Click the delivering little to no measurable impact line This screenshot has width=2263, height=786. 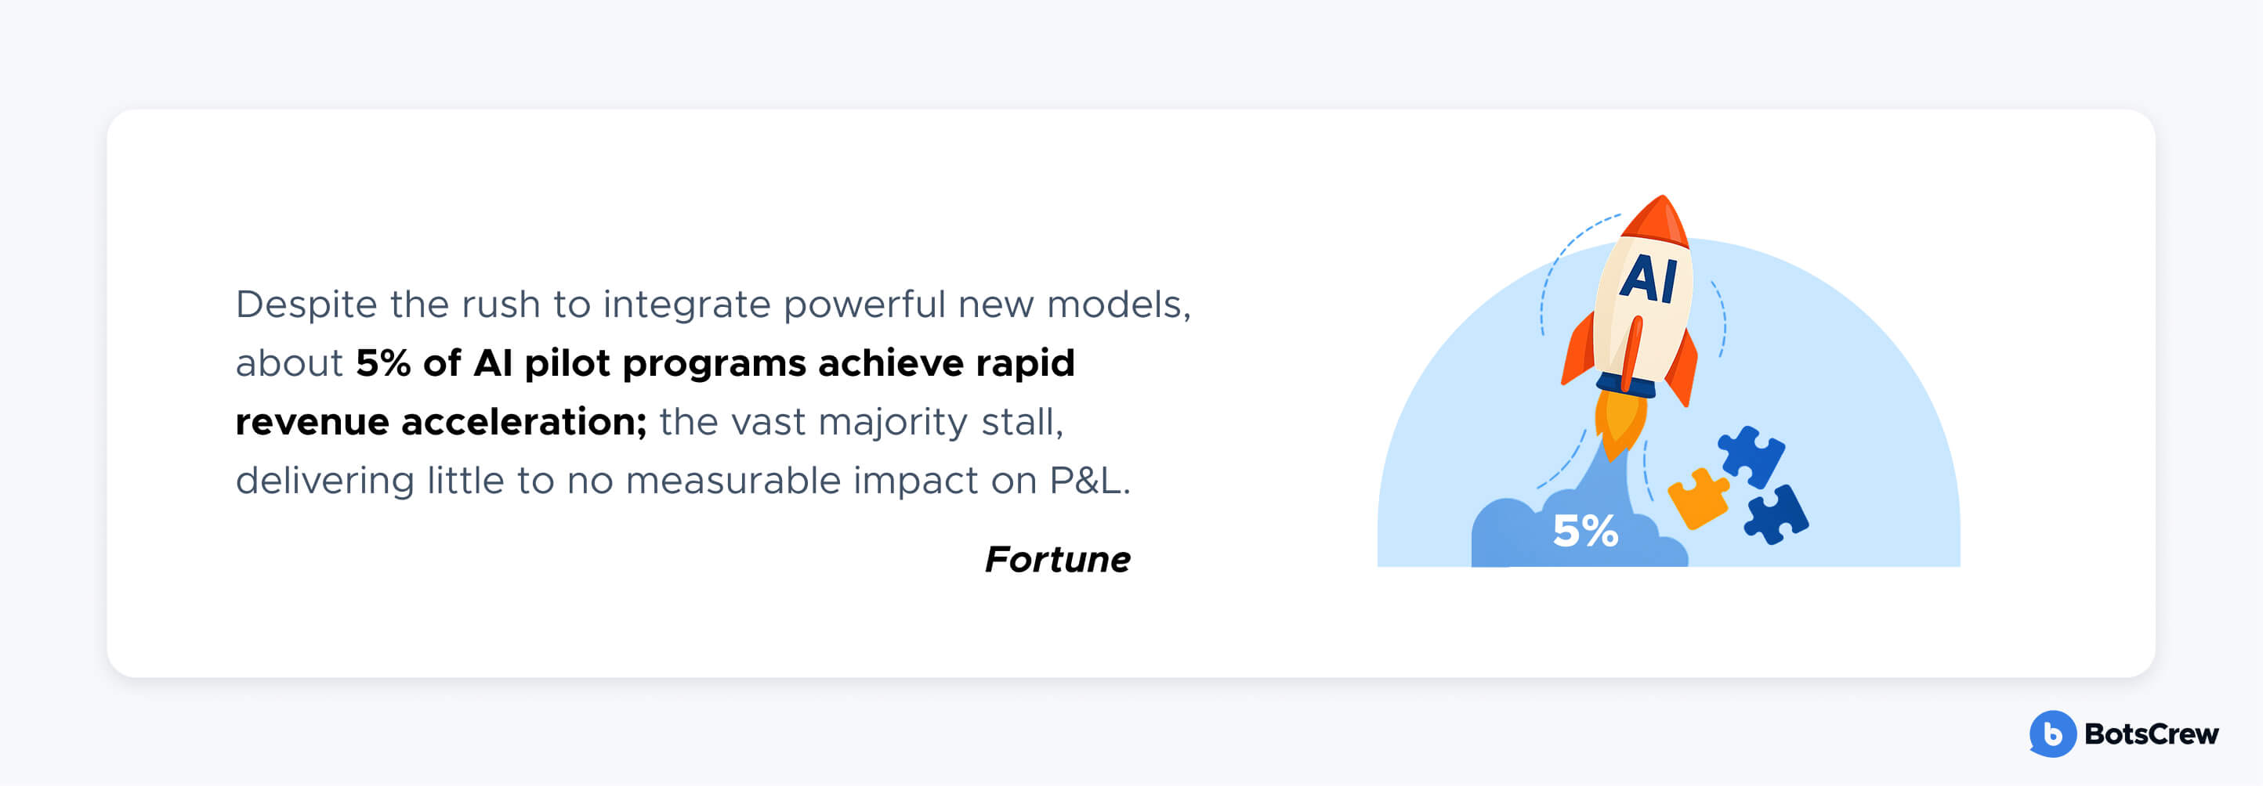[683, 481]
